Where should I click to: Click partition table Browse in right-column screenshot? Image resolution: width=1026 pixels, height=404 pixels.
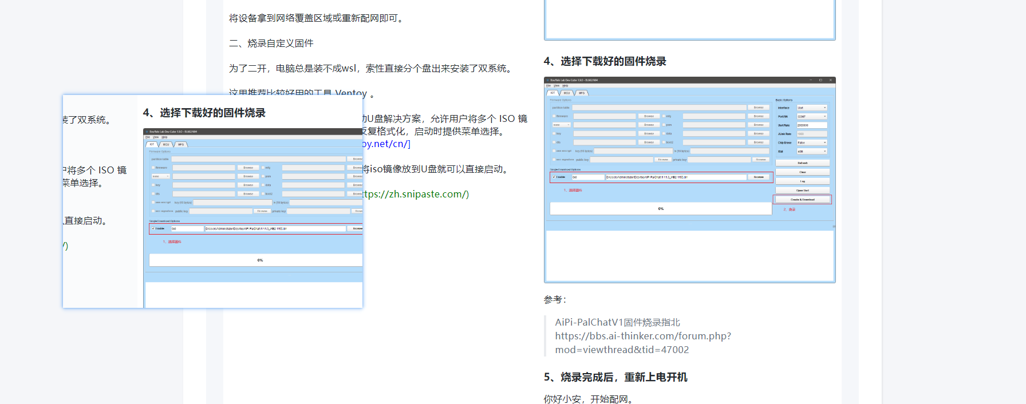pos(759,108)
